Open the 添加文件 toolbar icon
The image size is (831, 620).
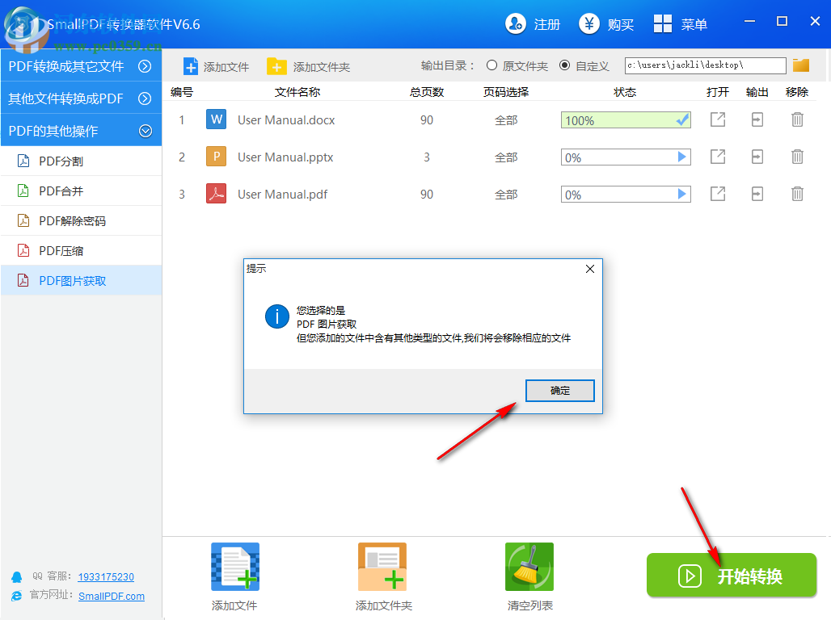216,66
